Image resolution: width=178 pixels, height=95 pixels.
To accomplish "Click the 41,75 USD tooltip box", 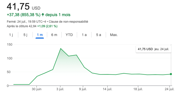I will [x=153, y=49].
